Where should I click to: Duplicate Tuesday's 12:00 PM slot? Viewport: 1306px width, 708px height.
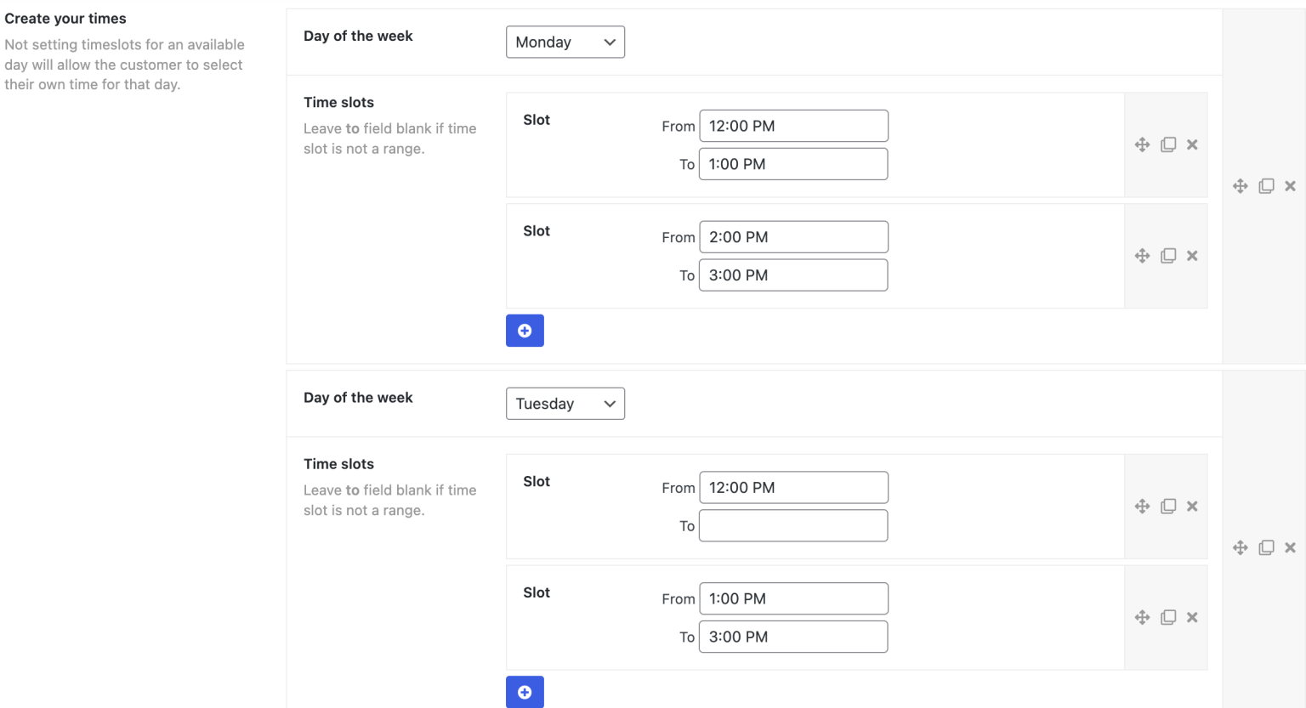1167,506
